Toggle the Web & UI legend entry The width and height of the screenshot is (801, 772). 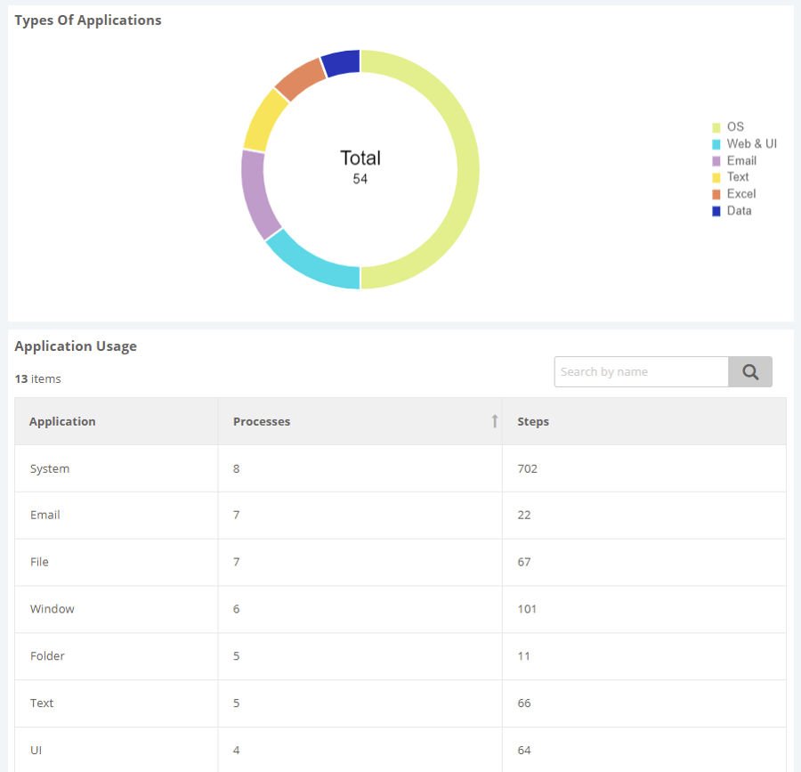[x=750, y=144]
